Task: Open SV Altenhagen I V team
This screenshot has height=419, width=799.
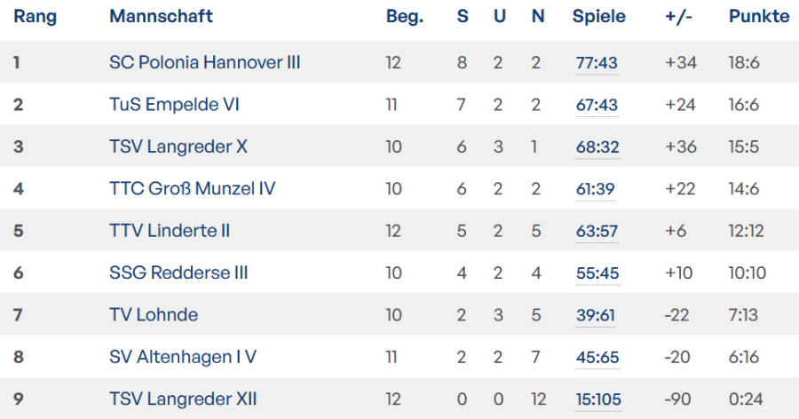Action: click(x=183, y=357)
